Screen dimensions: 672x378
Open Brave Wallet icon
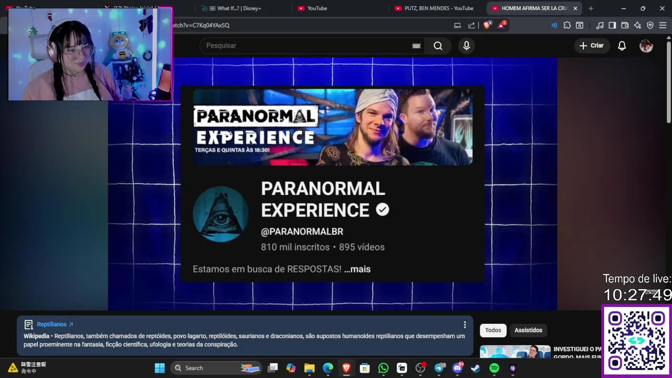[x=625, y=25]
